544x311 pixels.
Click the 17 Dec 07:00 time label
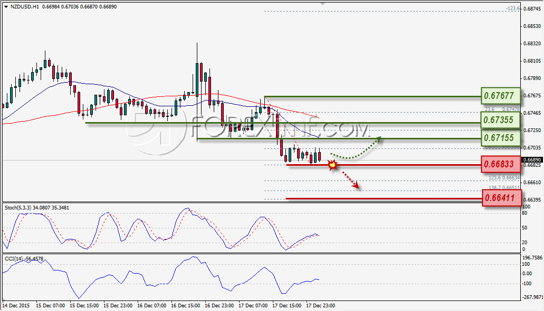pyautogui.click(x=253, y=306)
